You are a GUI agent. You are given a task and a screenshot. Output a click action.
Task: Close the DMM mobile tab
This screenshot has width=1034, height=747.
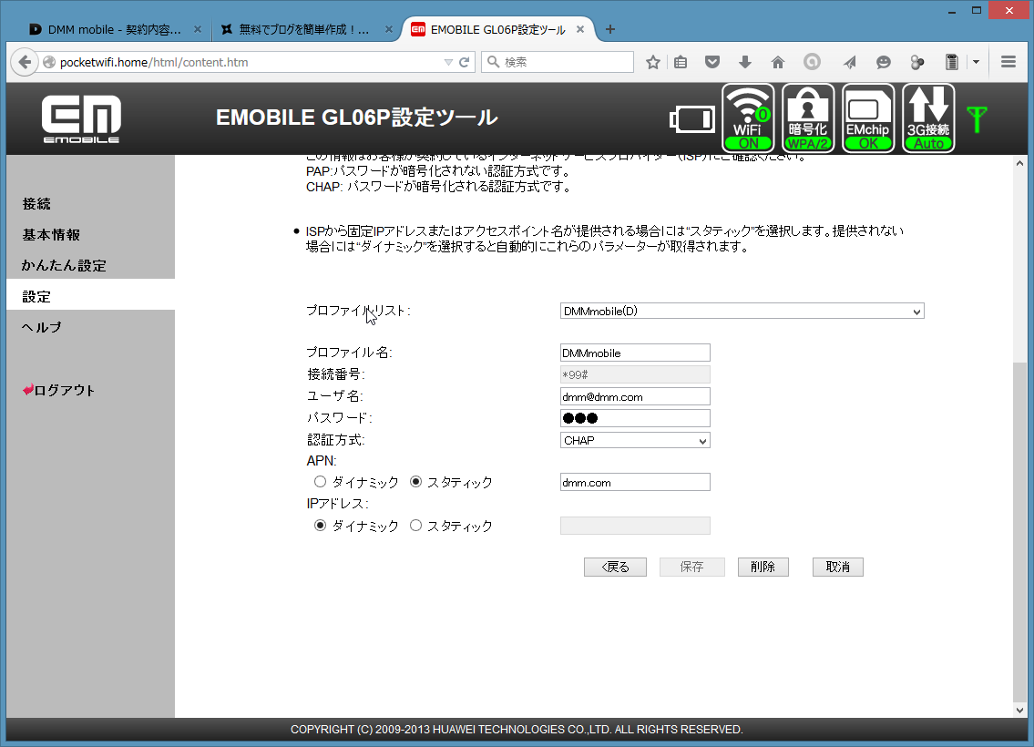[197, 30]
